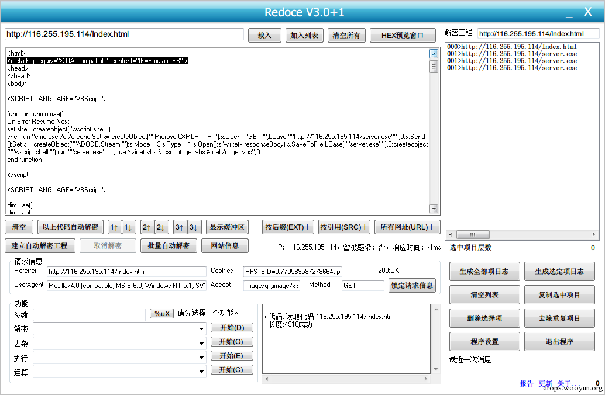Open the 更新 update link
605x395 pixels.
(545, 384)
